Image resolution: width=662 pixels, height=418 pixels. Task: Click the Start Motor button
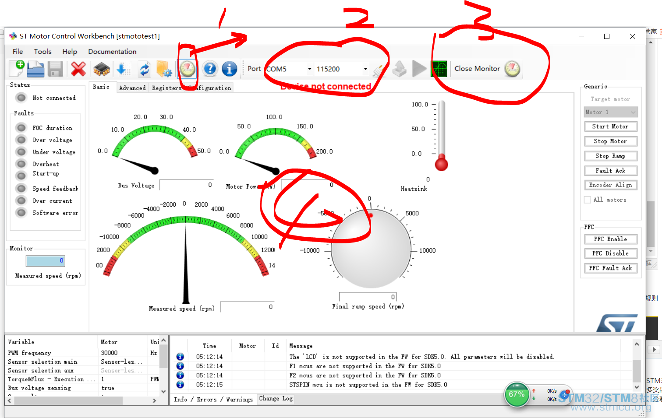point(611,126)
